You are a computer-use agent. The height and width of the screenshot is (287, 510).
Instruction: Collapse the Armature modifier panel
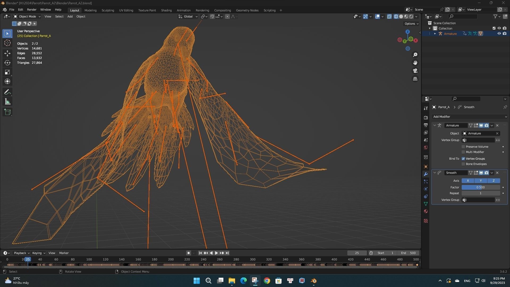tap(435, 125)
